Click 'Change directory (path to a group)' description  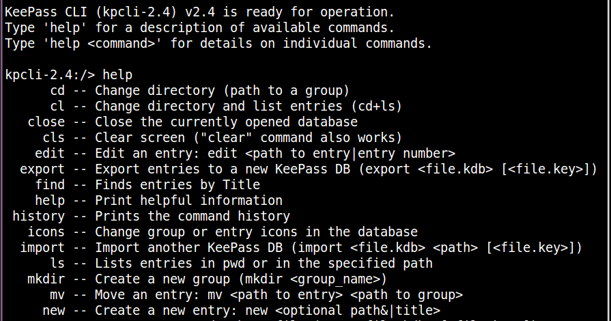click(222, 90)
